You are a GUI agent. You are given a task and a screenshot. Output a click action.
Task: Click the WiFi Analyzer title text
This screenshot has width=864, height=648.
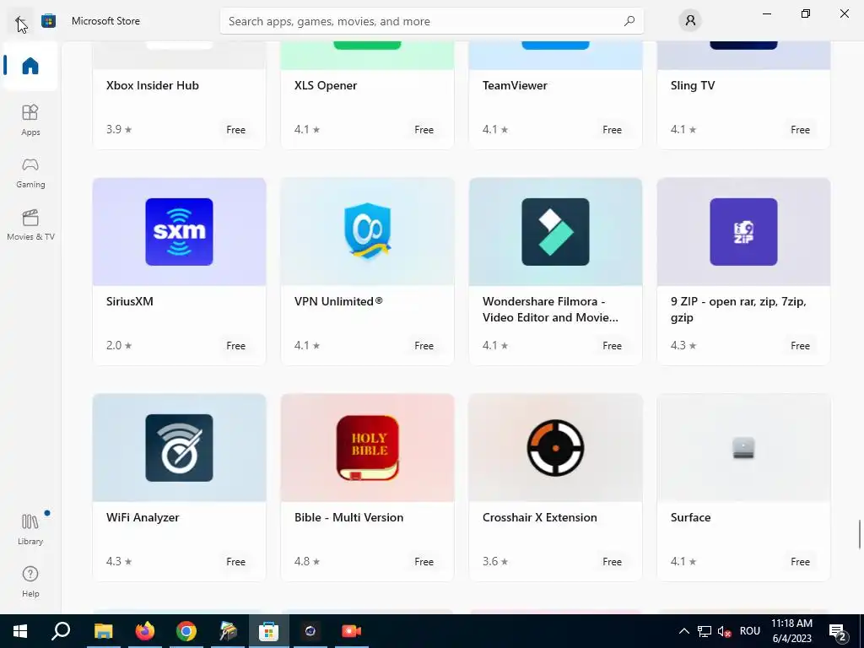[x=143, y=517]
